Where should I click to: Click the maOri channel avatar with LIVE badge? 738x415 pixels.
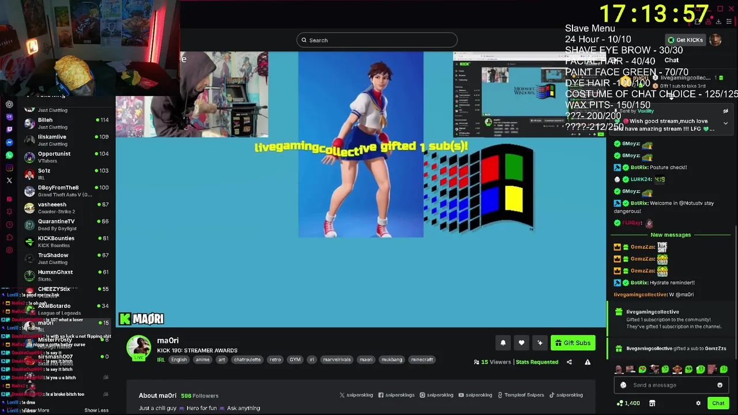pyautogui.click(x=138, y=348)
